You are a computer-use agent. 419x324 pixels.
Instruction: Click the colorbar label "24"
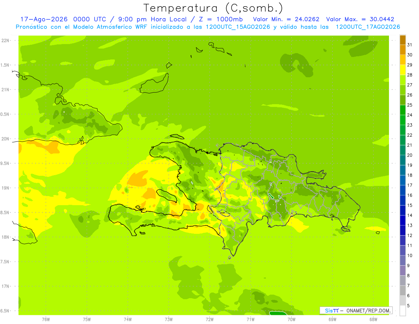(410, 115)
